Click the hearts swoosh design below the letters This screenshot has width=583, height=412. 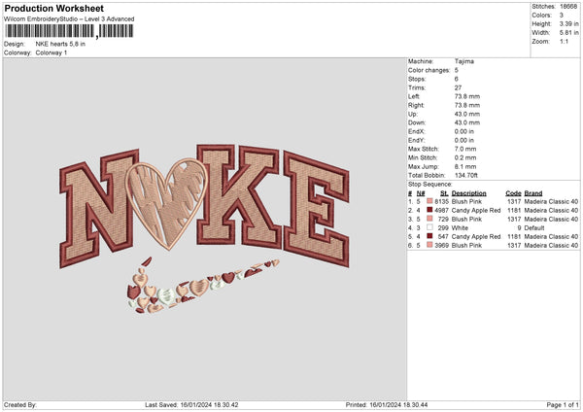click(203, 286)
